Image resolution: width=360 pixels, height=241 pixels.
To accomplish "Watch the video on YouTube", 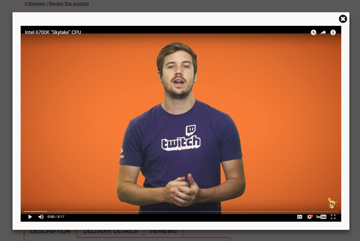I will click(321, 217).
